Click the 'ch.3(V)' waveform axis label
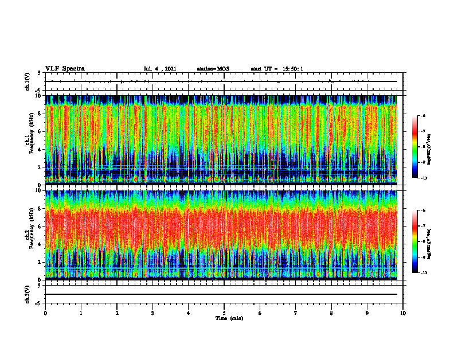Viewport: 454px width, 351px height. (x=28, y=294)
